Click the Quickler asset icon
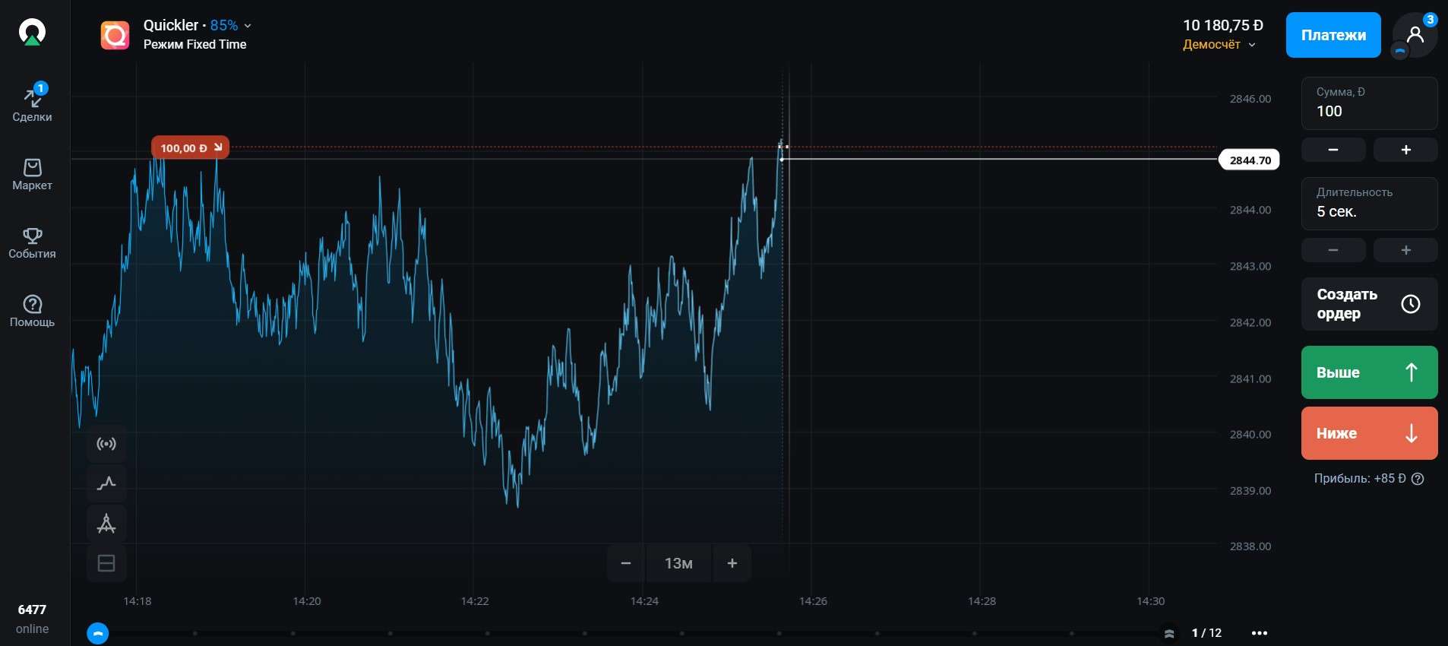This screenshot has height=646, width=1448. pos(115,35)
